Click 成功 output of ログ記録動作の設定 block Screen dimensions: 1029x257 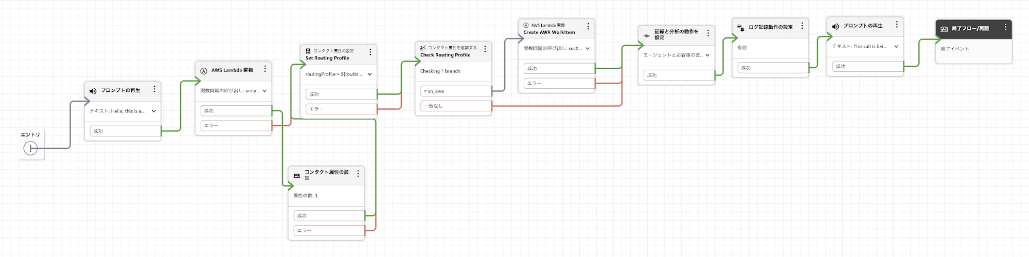coord(773,68)
